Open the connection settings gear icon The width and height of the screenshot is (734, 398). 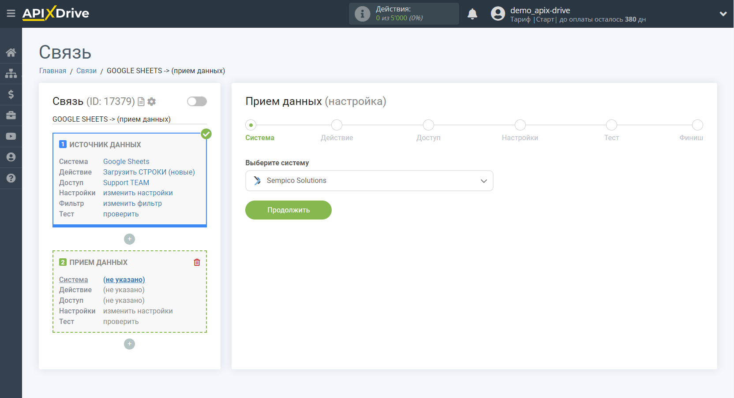click(152, 102)
